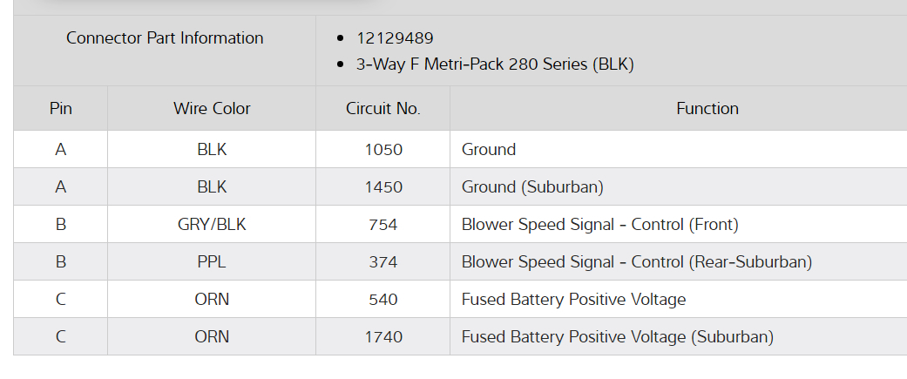Click 3-Way F Metri-Pack 280 Series text

[x=495, y=64]
